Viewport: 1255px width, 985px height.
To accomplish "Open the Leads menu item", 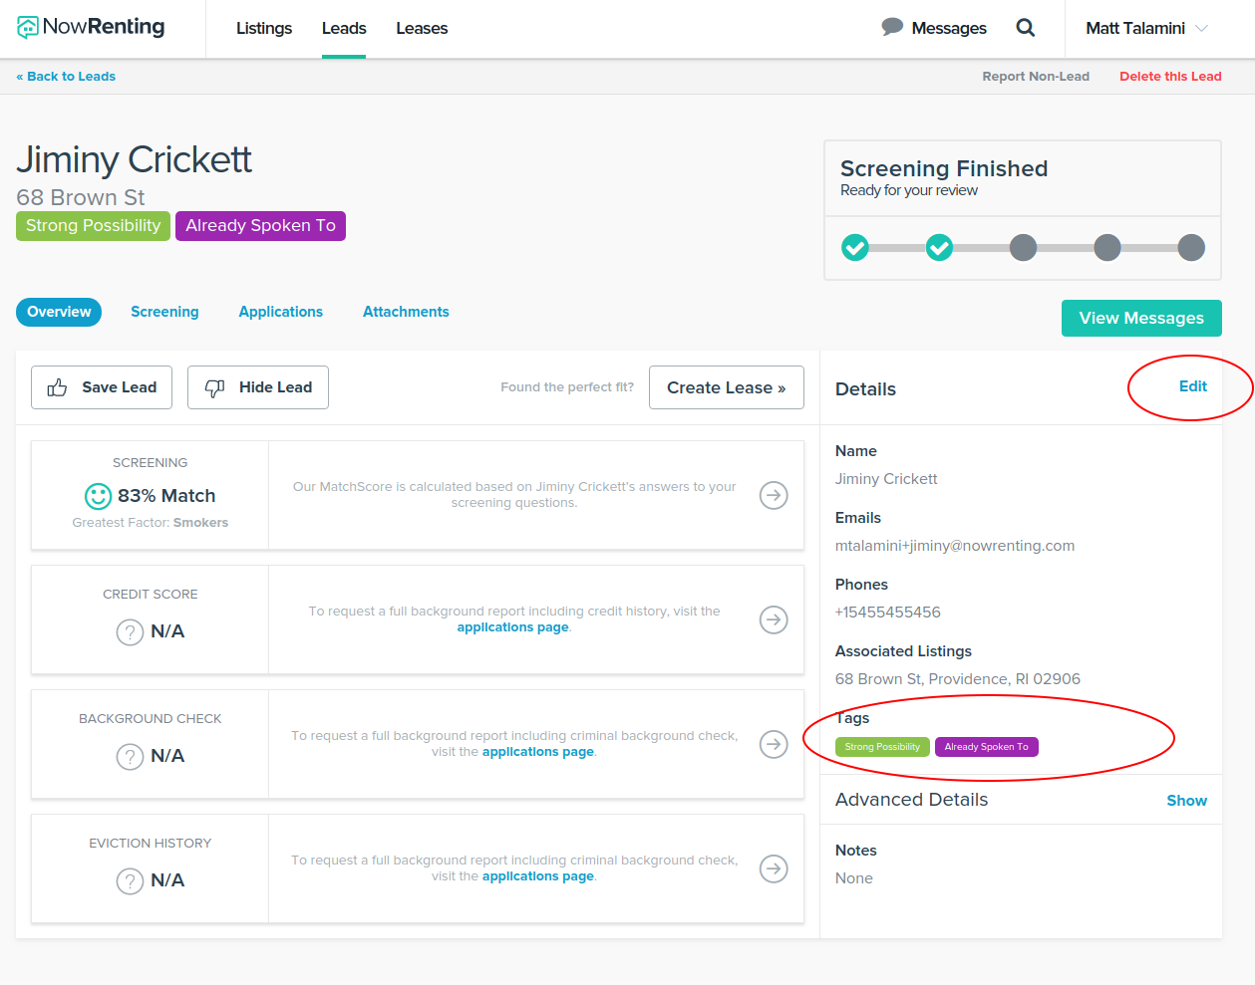I will pos(344,28).
